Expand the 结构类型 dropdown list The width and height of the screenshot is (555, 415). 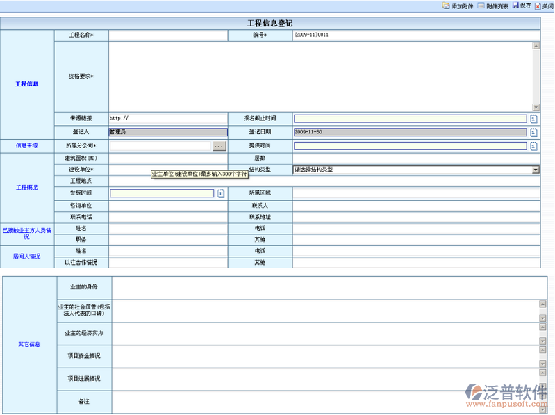[x=536, y=170]
